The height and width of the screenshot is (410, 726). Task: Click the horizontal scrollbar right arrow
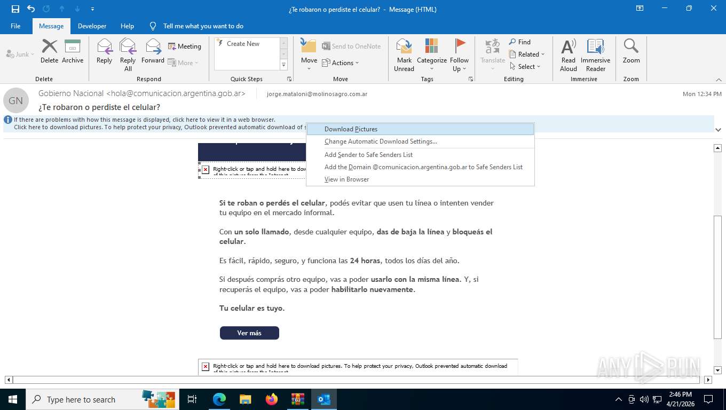708,380
